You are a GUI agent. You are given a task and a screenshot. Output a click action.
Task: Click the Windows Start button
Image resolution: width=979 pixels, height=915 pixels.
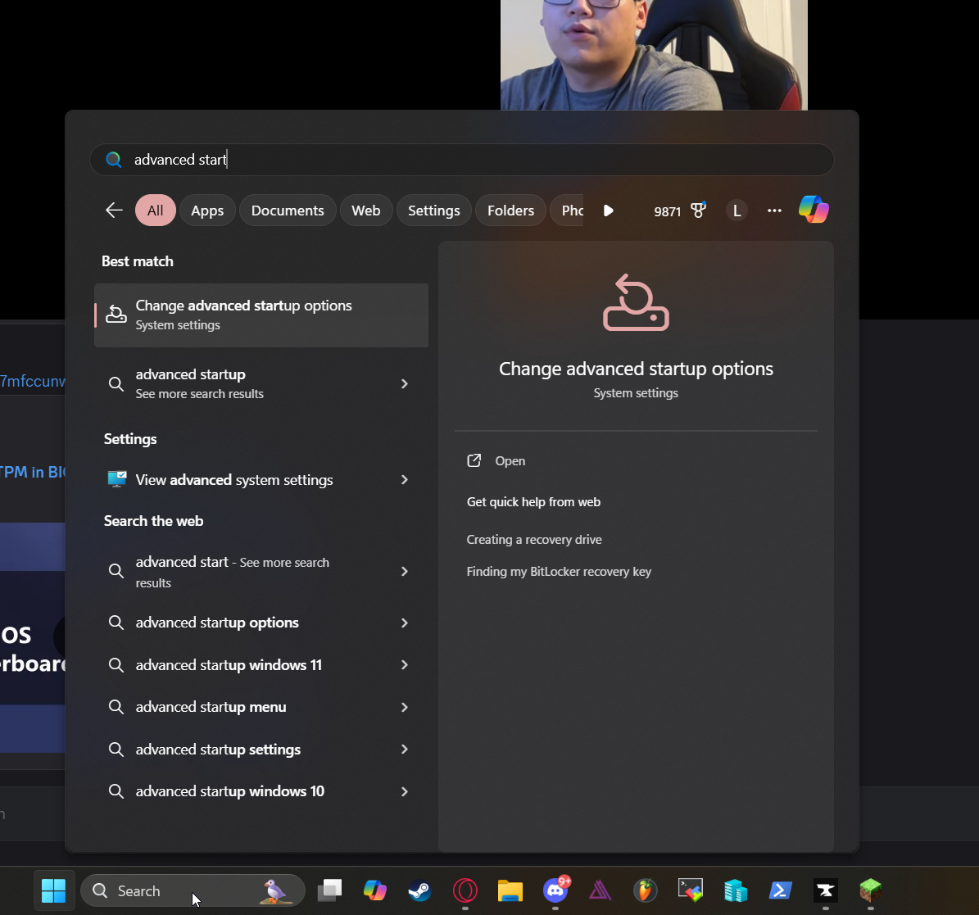(54, 890)
